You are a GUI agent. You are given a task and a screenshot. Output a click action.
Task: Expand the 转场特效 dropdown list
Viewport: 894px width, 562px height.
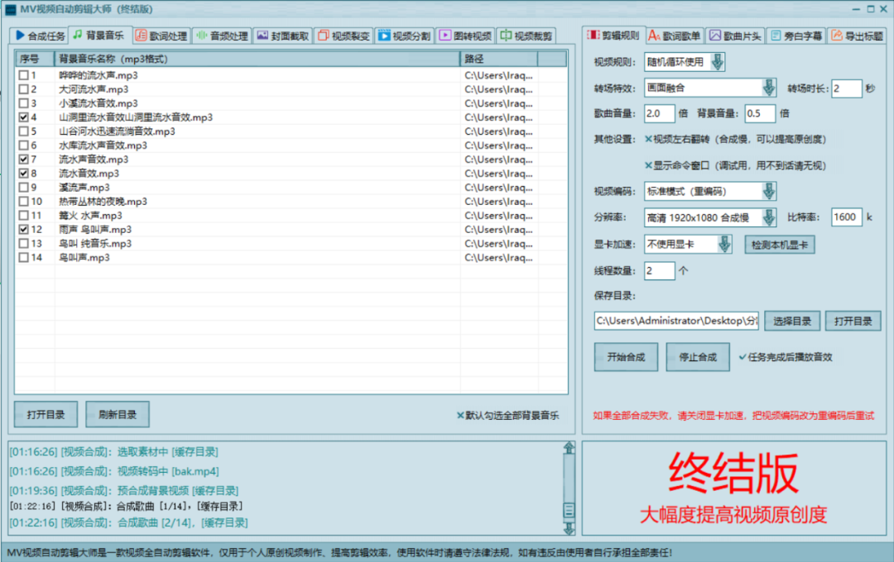click(769, 88)
